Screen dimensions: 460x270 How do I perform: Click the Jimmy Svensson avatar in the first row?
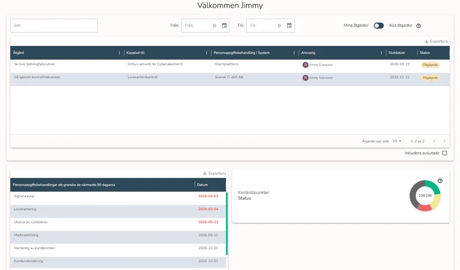tap(305, 65)
